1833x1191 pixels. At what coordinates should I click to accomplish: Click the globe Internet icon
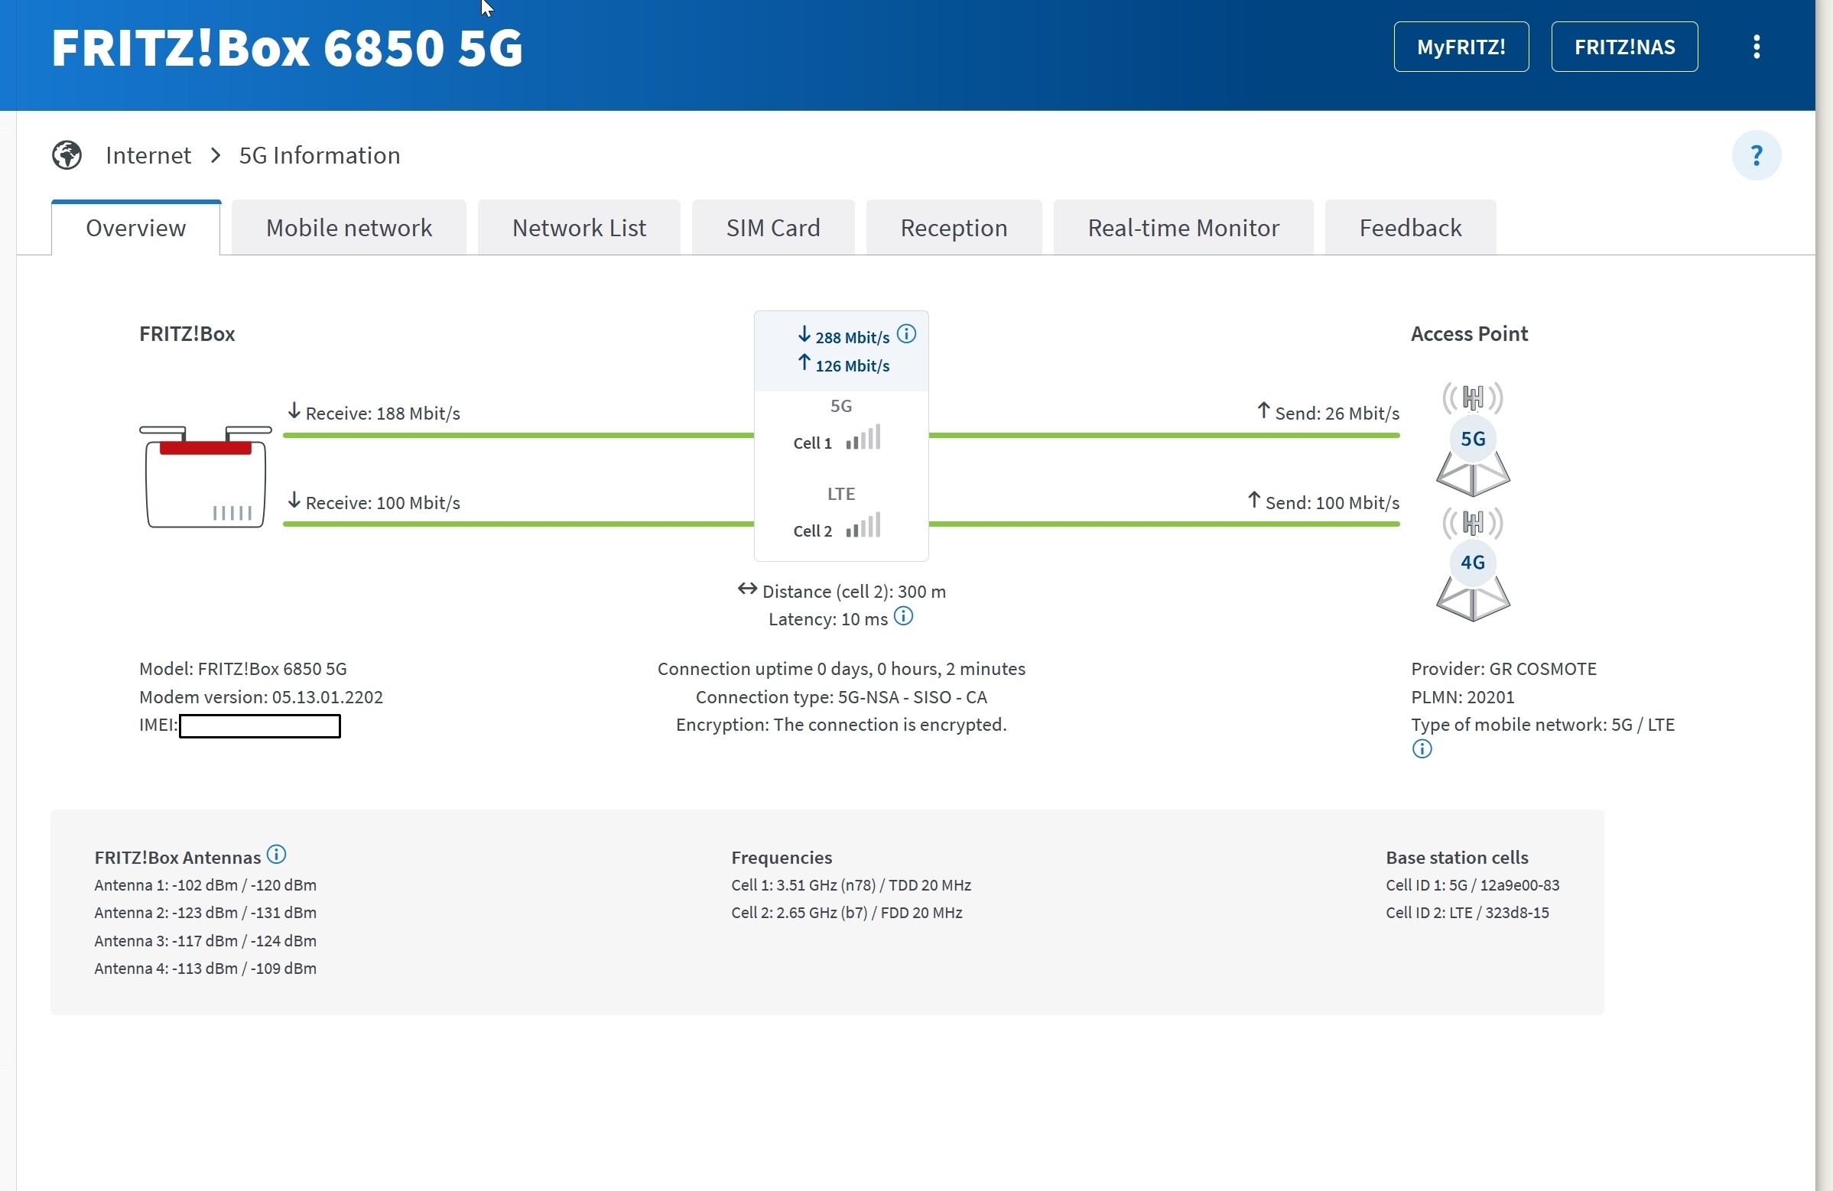67,155
